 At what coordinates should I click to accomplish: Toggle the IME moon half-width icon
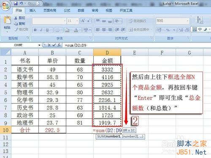pyautogui.click(x=205, y=29)
